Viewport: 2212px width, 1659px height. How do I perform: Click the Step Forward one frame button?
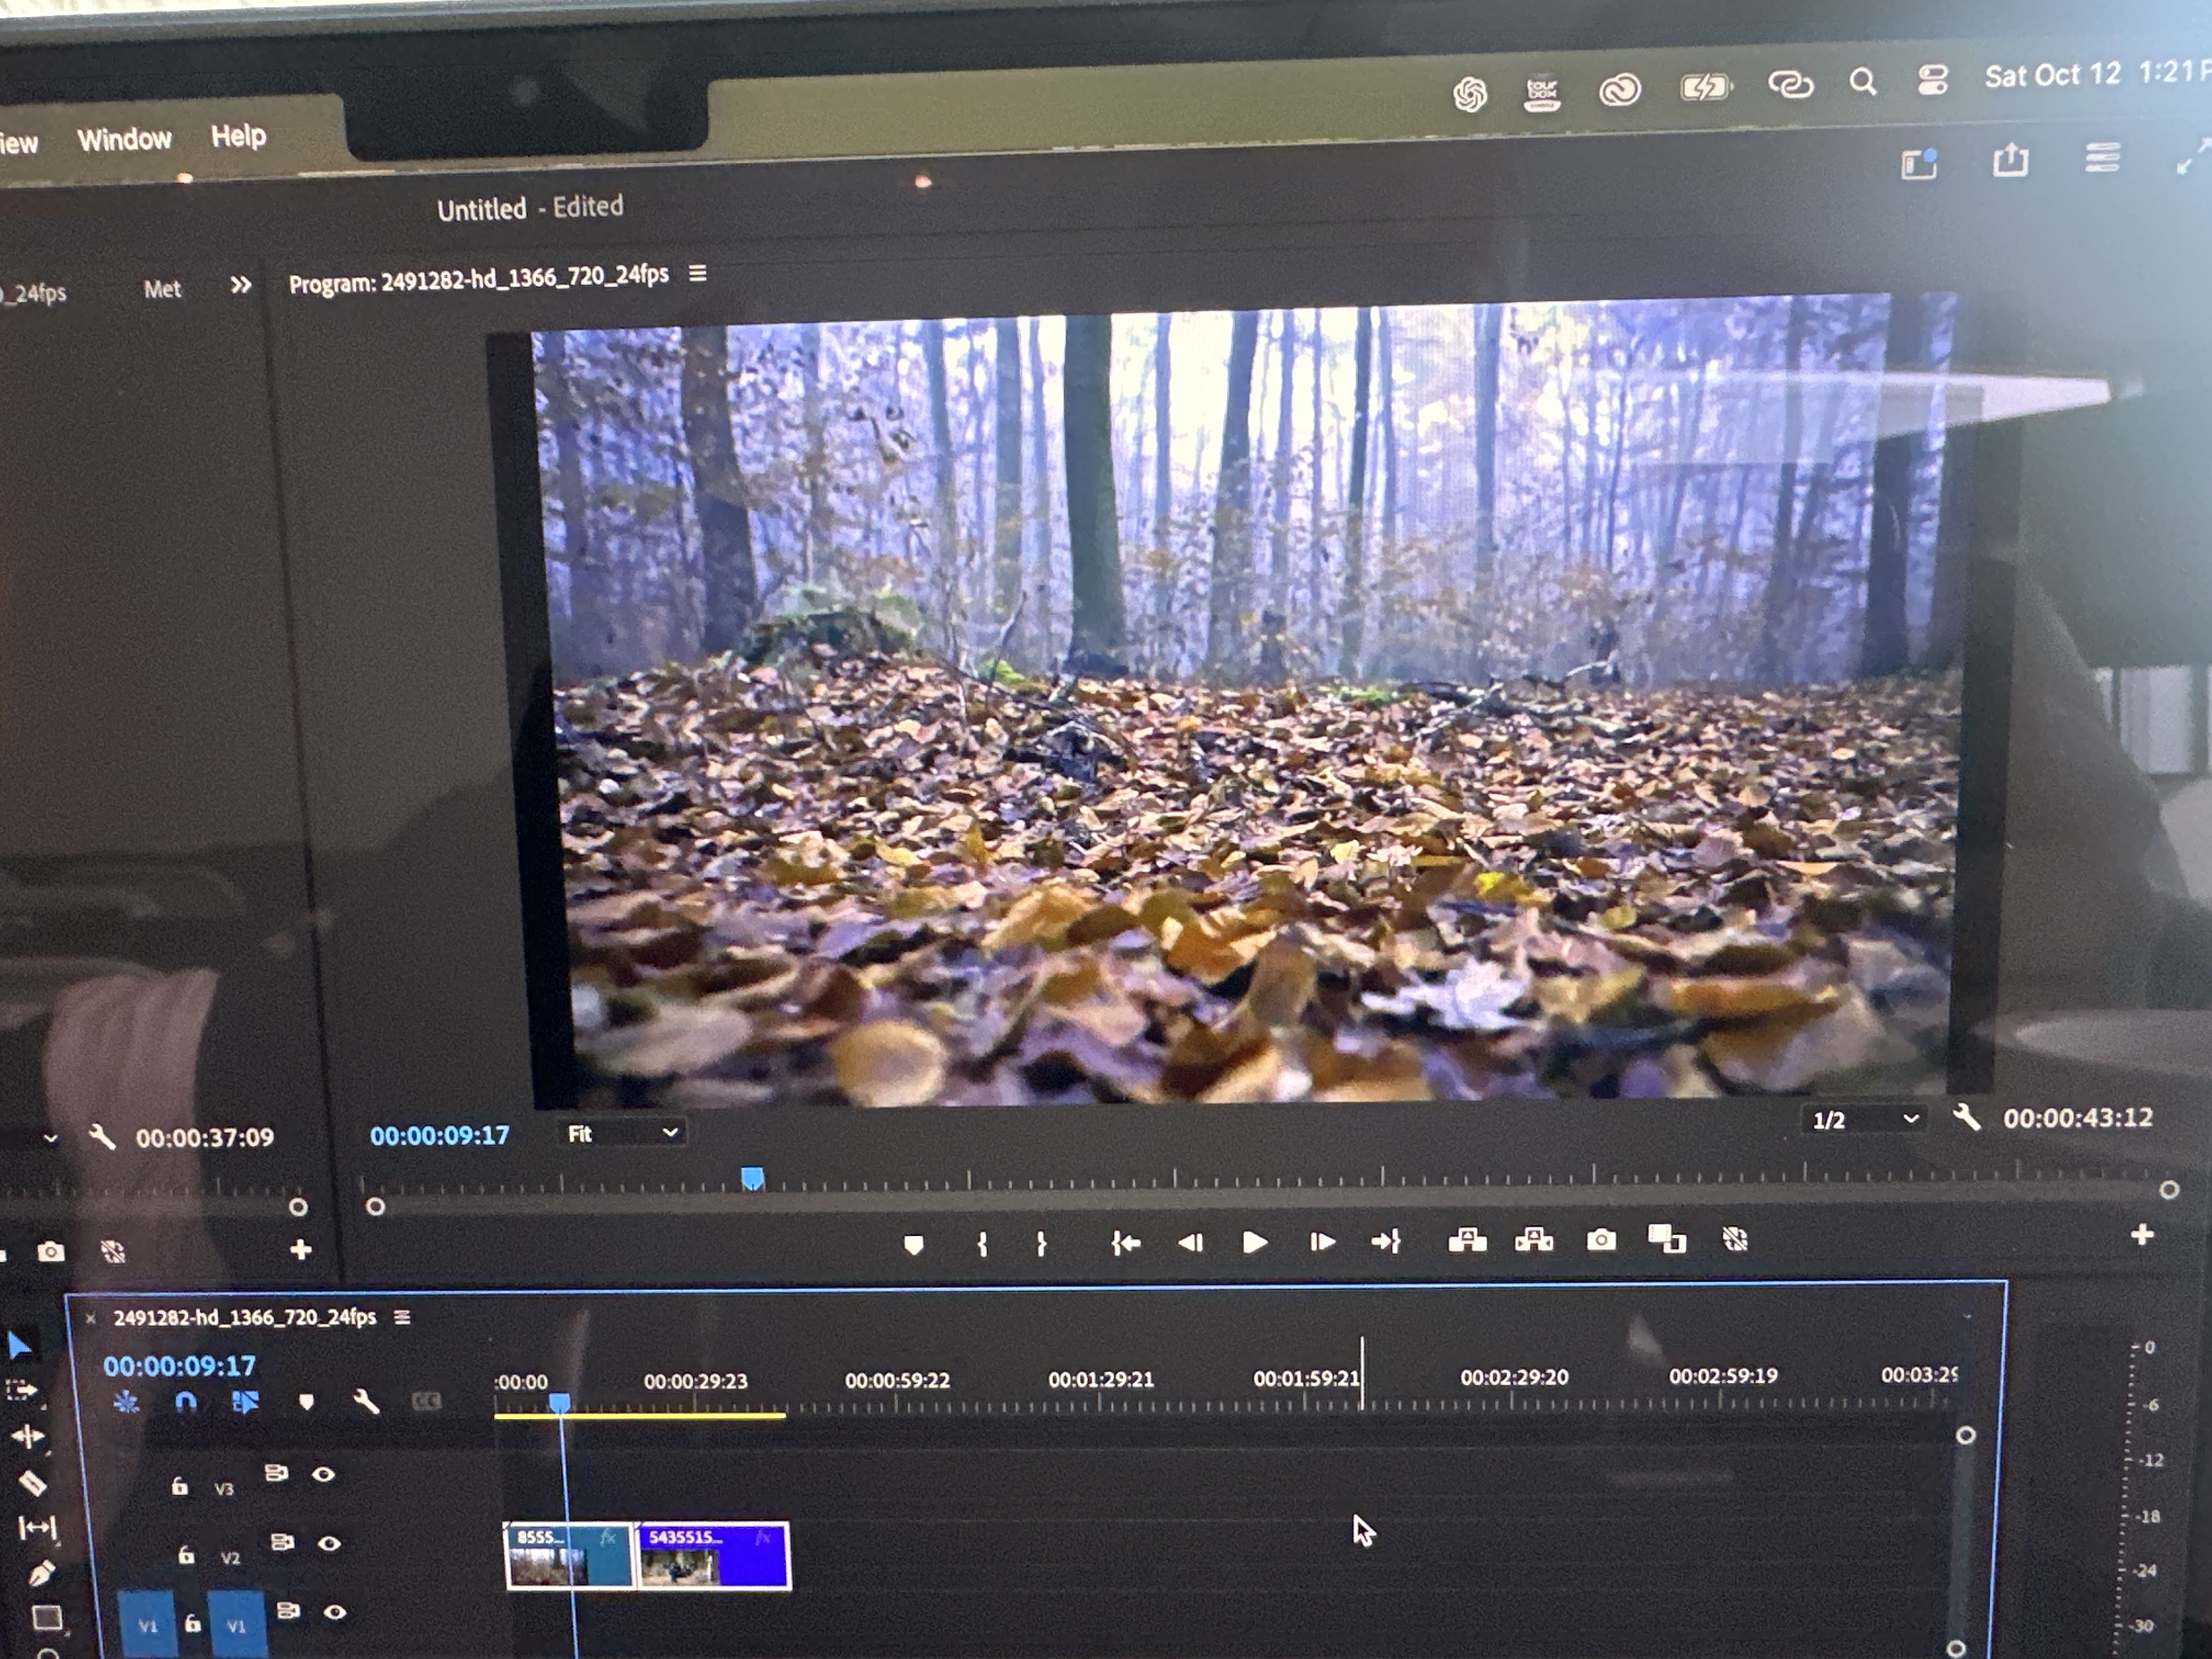coord(1322,1242)
